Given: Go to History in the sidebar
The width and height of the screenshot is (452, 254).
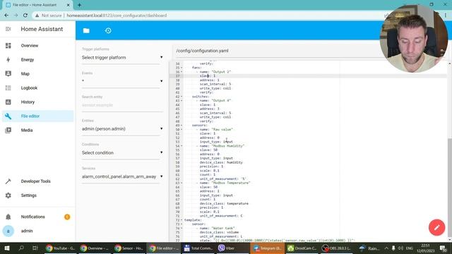Looking at the screenshot, I should [28, 102].
